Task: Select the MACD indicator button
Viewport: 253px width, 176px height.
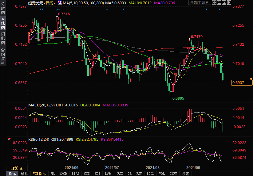Action: (x=63, y=174)
